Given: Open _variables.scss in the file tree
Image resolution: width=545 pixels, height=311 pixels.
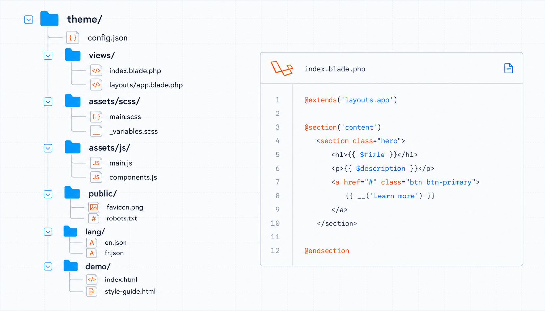Looking at the screenshot, I should click(x=133, y=131).
